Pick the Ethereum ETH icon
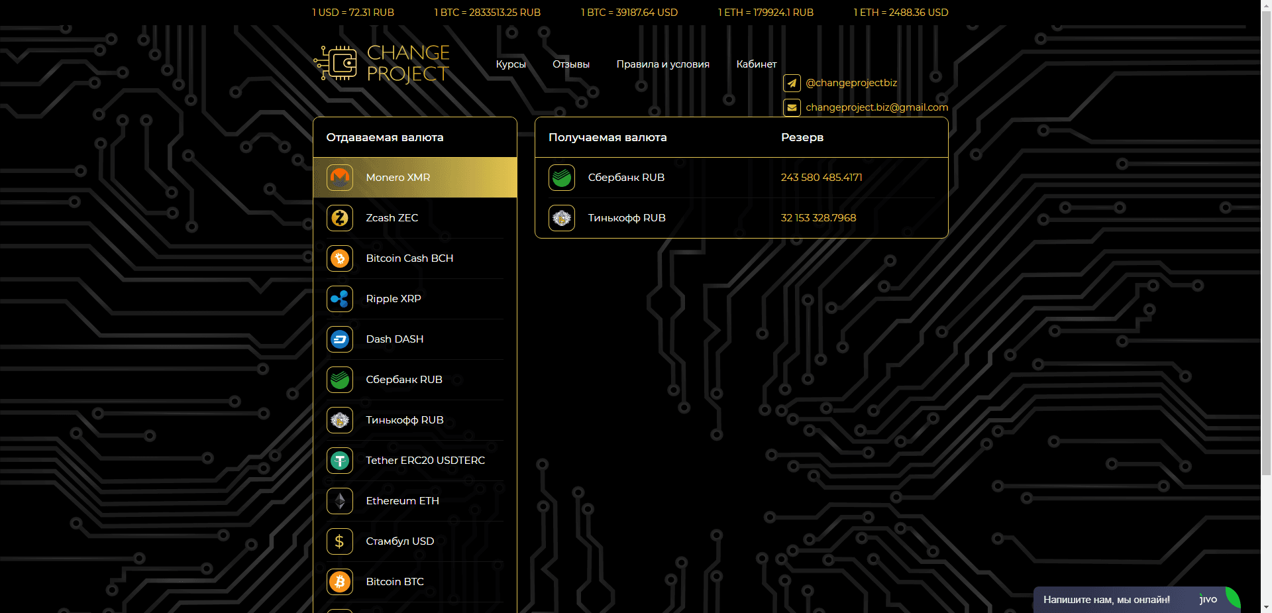 coord(340,501)
